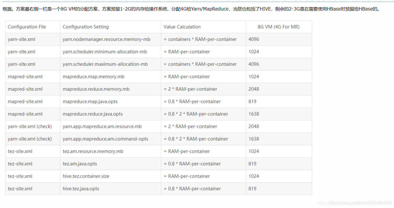Select the yarn.nodemanager.resource.memory-mb setting cell
Viewport: 394px width, 208px height.
pos(111,39)
